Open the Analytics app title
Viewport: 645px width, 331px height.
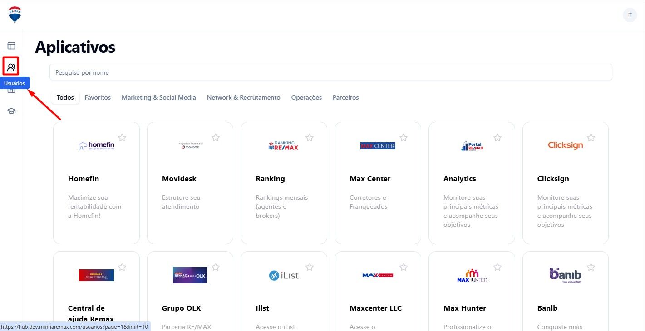point(460,178)
